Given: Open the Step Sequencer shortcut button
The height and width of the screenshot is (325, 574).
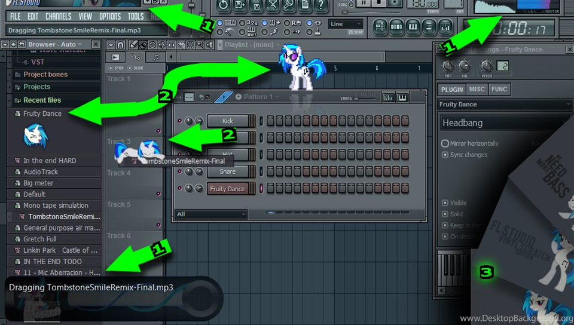Looking at the screenshot, I should (396, 27).
